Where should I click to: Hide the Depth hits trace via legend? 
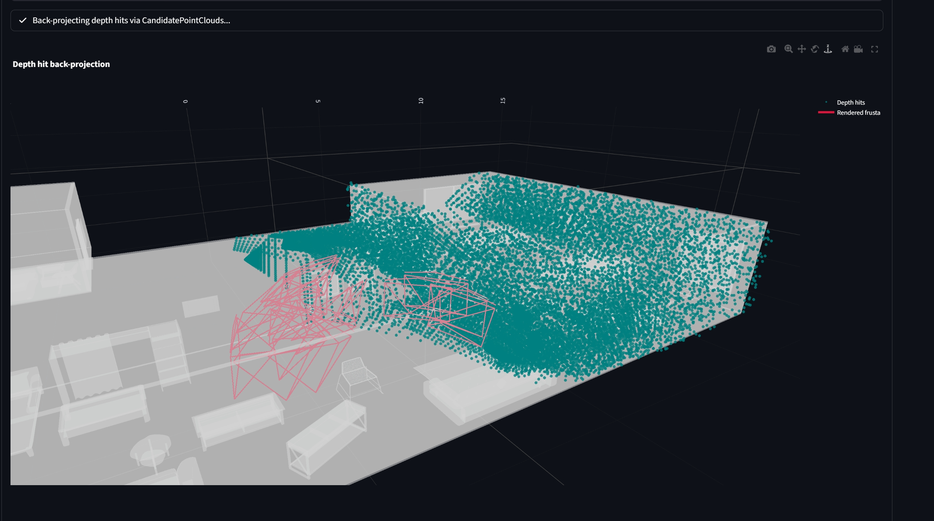click(851, 102)
